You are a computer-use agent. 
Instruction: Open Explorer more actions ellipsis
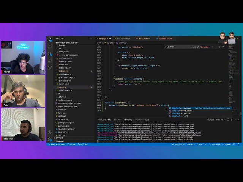tap(91, 39)
